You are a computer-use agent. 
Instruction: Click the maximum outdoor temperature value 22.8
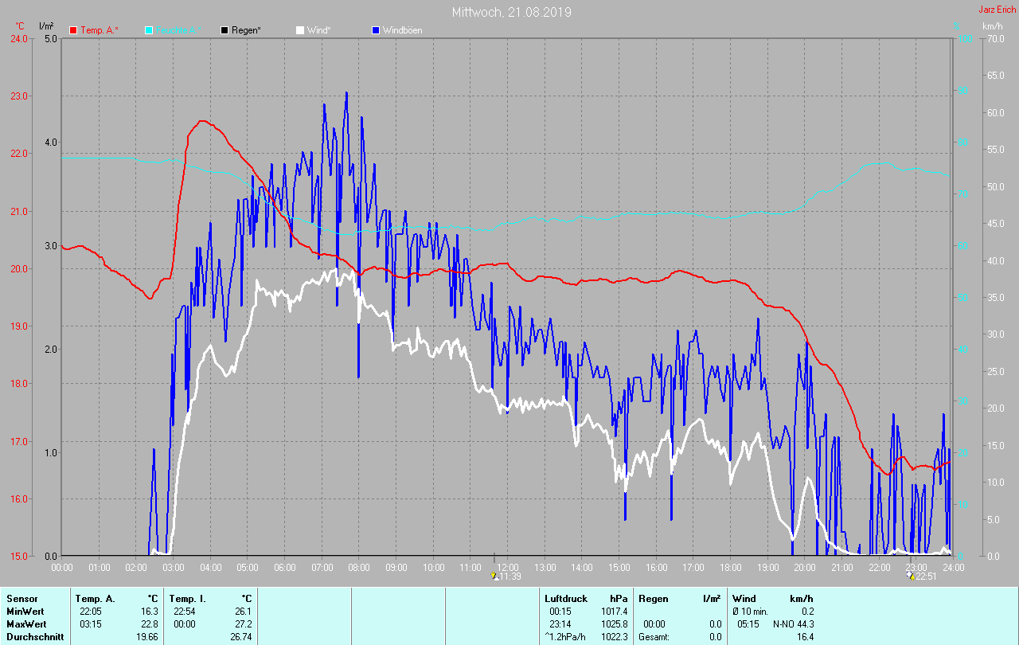[x=149, y=624]
